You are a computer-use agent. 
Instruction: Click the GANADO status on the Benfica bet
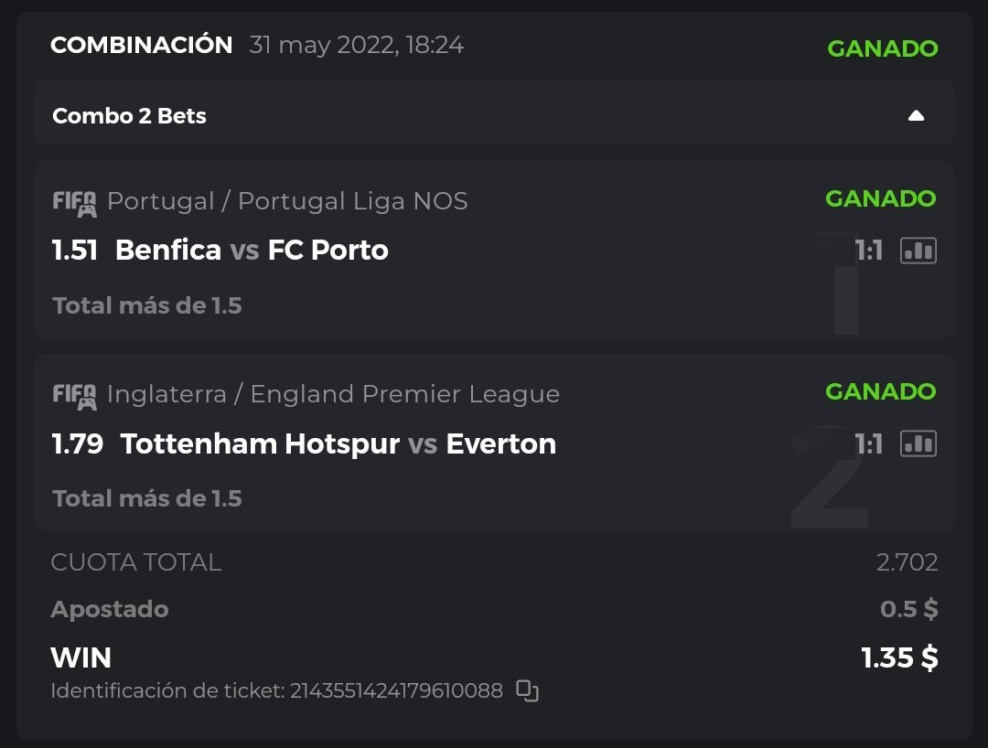(x=880, y=198)
